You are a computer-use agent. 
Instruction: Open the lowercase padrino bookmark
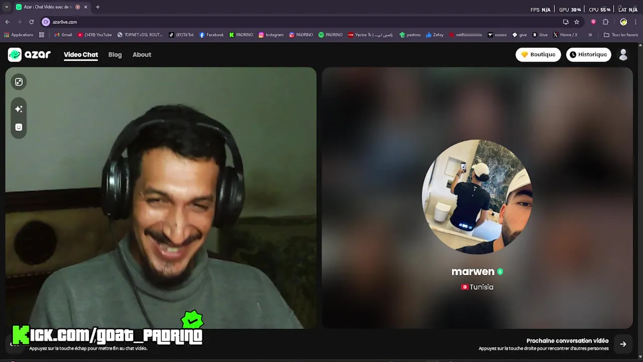[410, 35]
